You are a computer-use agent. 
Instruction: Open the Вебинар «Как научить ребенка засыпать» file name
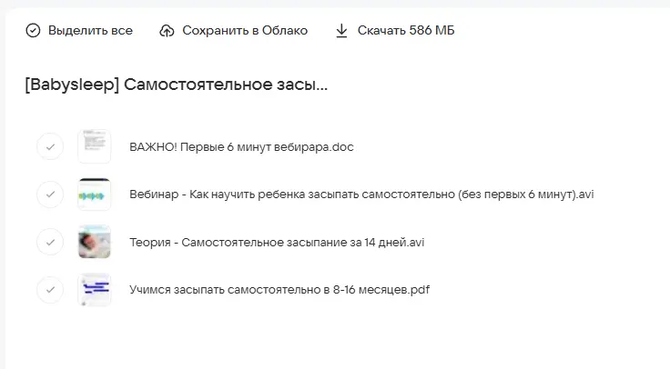pos(361,194)
